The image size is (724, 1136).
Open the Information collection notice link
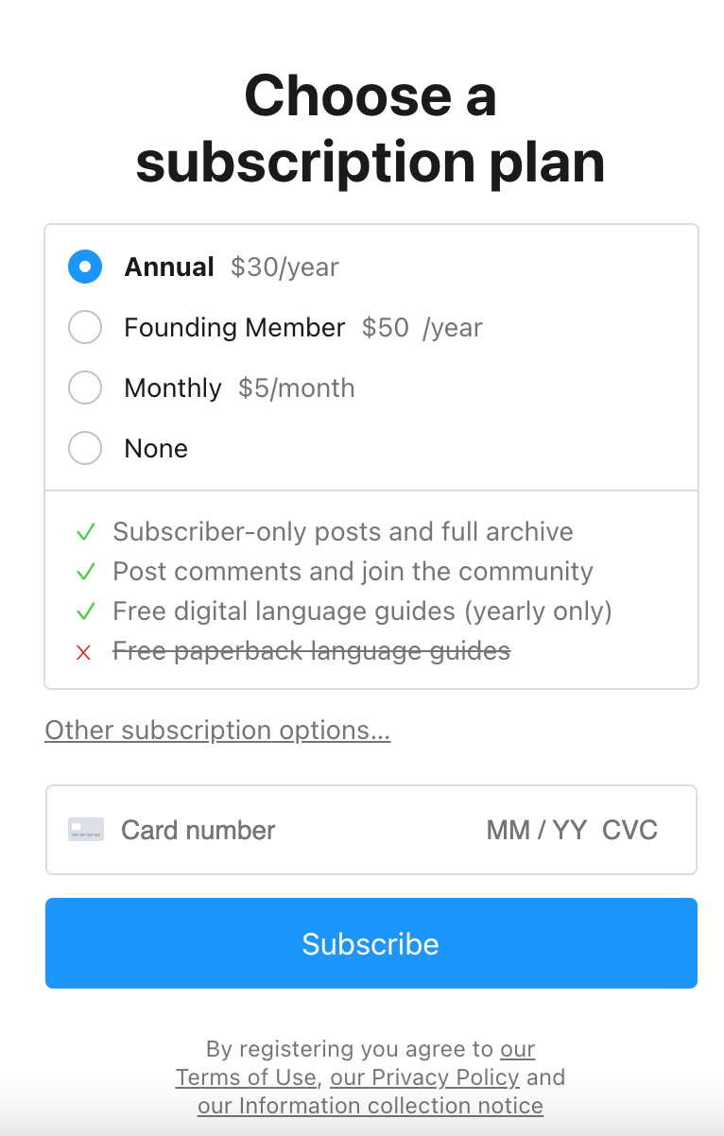click(371, 1106)
